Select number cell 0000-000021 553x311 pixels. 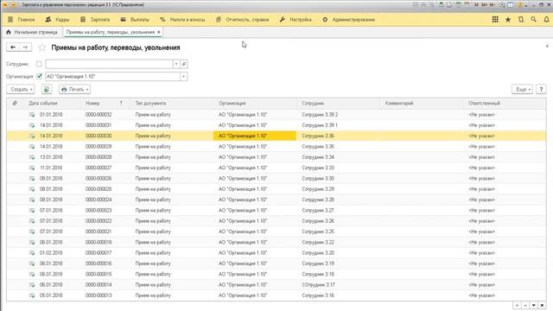[99, 232]
